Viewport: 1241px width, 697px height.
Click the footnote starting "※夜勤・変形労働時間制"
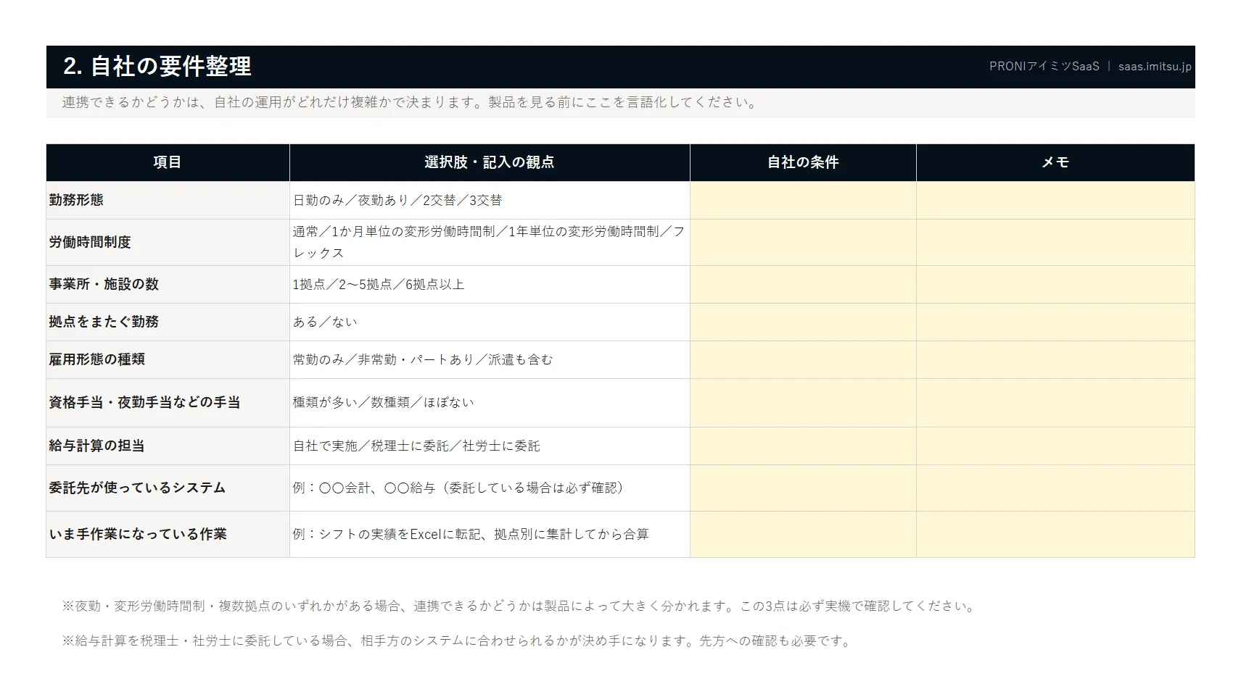coord(519,606)
